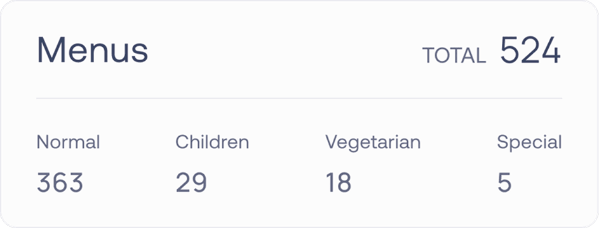This screenshot has height=228, width=599.
Task: Click the Normal category label
Action: [x=68, y=142]
